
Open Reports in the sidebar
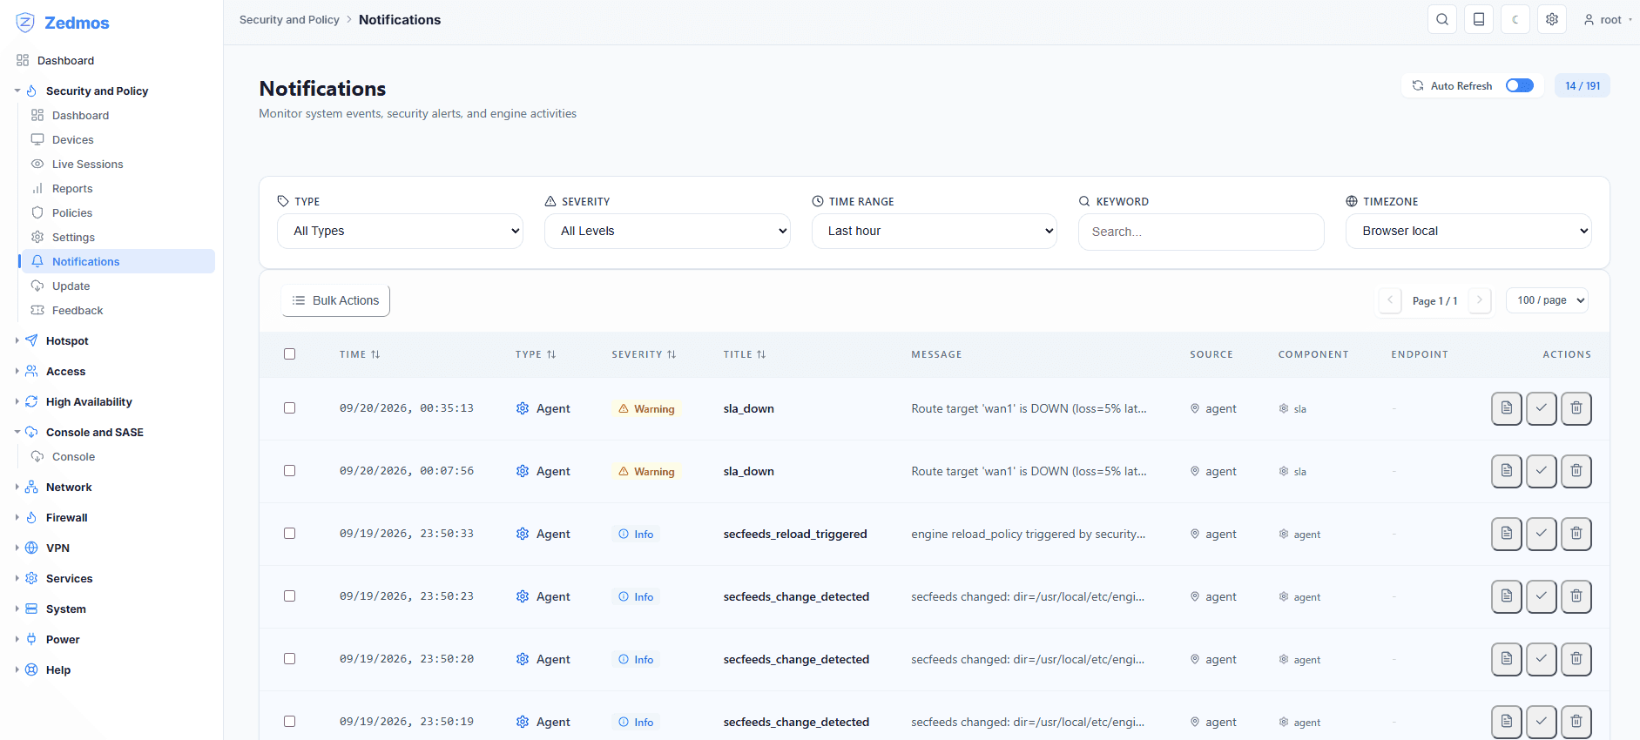pyautogui.click(x=71, y=188)
